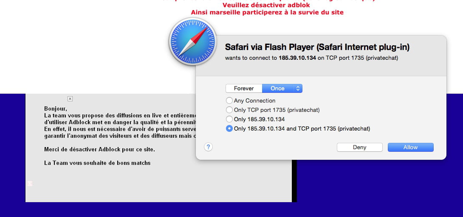Click 'Ainsi marseille participerez à la survie du site'
463x217 pixels.
point(267,12)
